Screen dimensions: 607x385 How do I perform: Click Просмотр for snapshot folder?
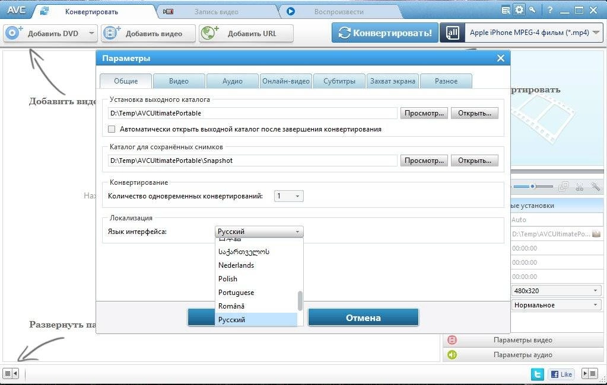[x=424, y=161]
